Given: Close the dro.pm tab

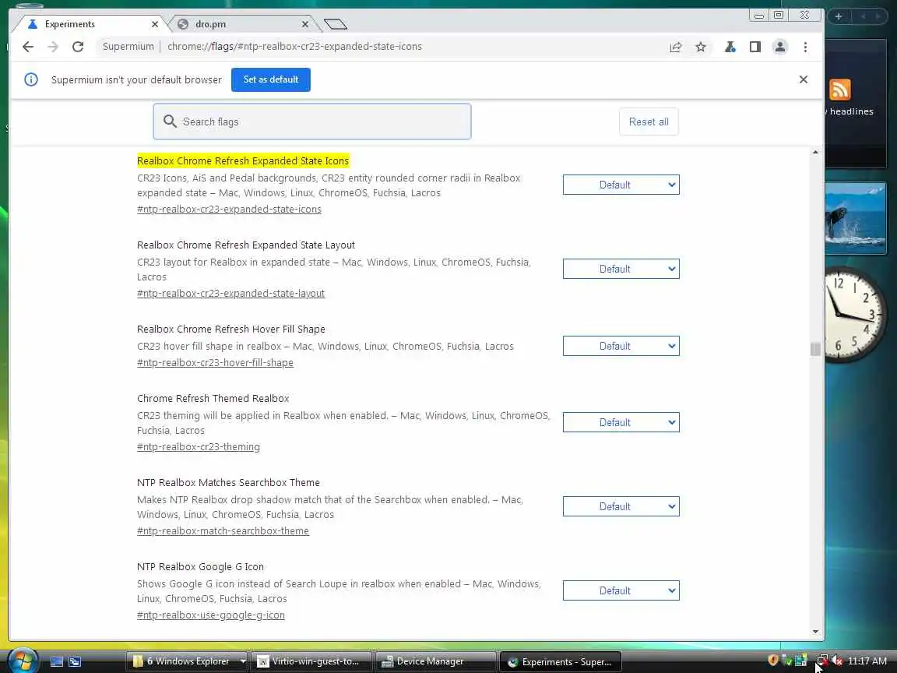Looking at the screenshot, I should pos(305,24).
